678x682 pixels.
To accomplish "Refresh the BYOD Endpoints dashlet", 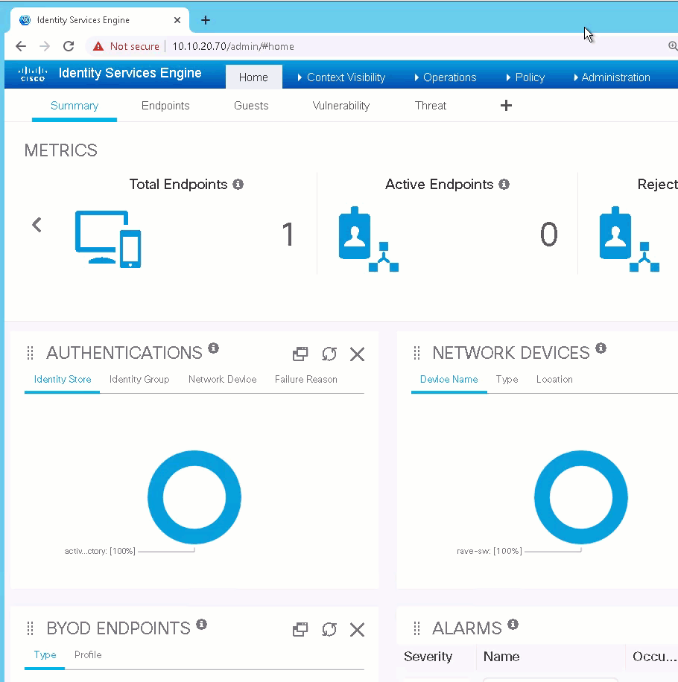I will point(329,629).
